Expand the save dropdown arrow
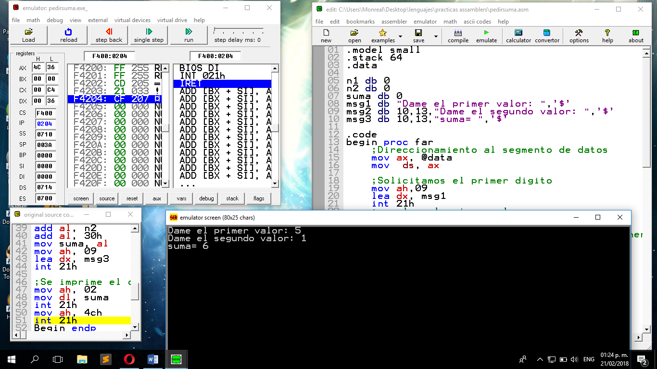Screen dimensions: 657x369 (436, 37)
